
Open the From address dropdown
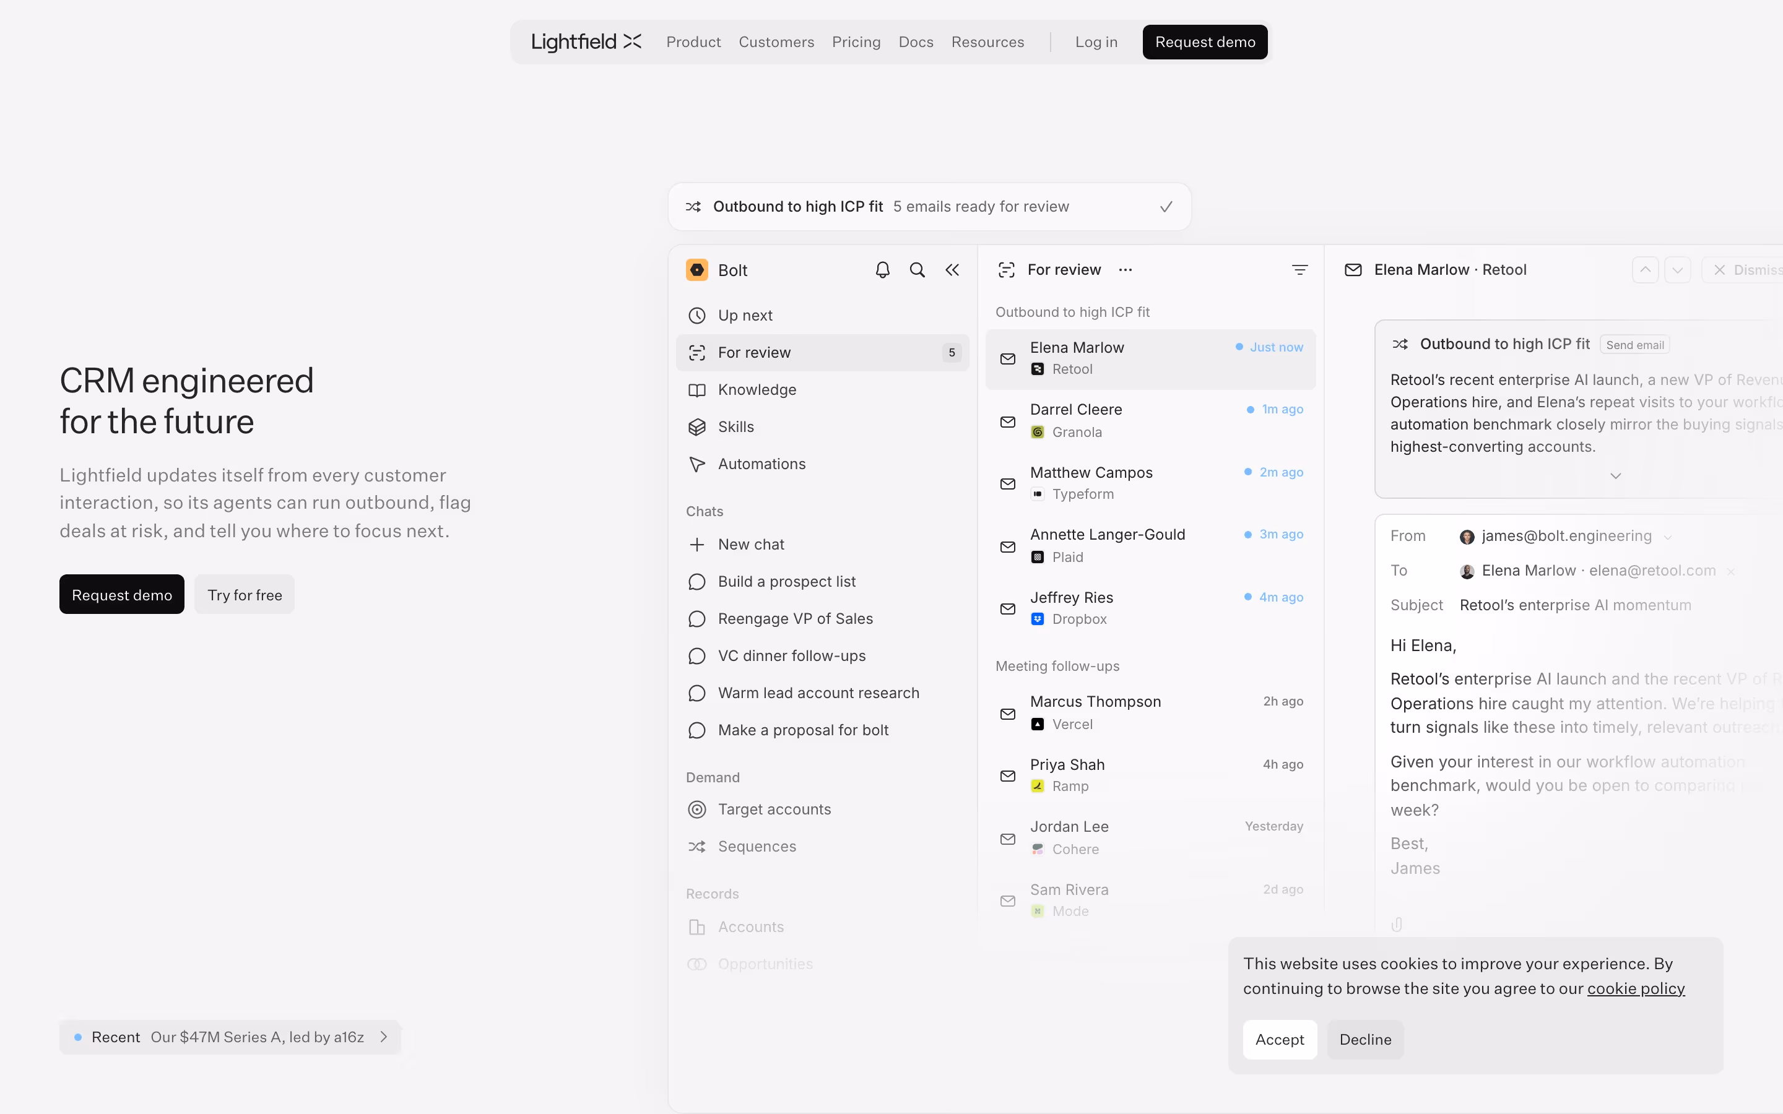1668,537
